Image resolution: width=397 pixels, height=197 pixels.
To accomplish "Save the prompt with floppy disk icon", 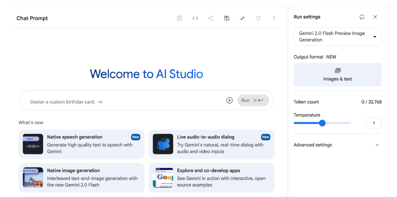I will (x=227, y=18).
